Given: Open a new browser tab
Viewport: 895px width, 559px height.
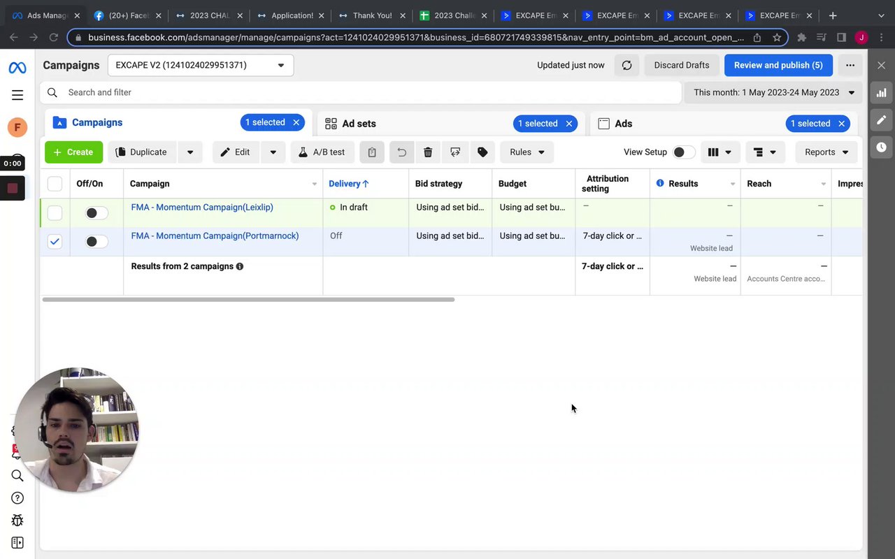Looking at the screenshot, I should [x=833, y=15].
